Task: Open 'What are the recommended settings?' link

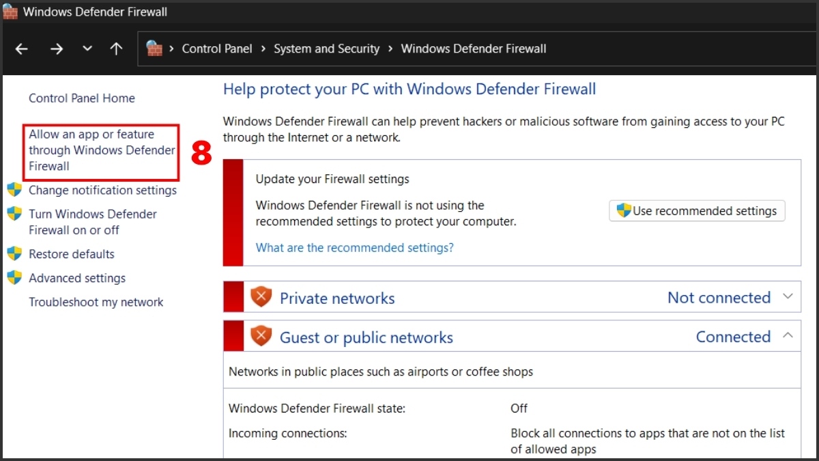Action: click(354, 248)
